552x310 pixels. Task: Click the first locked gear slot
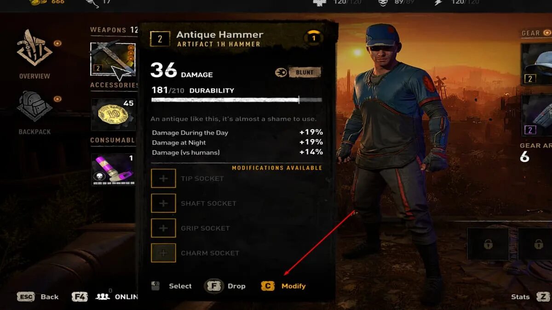[x=488, y=244]
